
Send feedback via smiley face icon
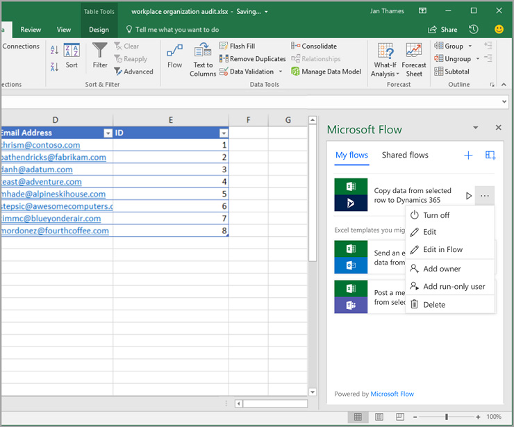tap(499, 29)
